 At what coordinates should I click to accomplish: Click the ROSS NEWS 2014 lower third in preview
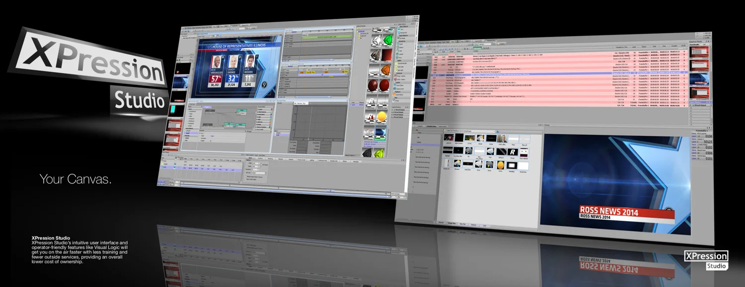point(627,213)
